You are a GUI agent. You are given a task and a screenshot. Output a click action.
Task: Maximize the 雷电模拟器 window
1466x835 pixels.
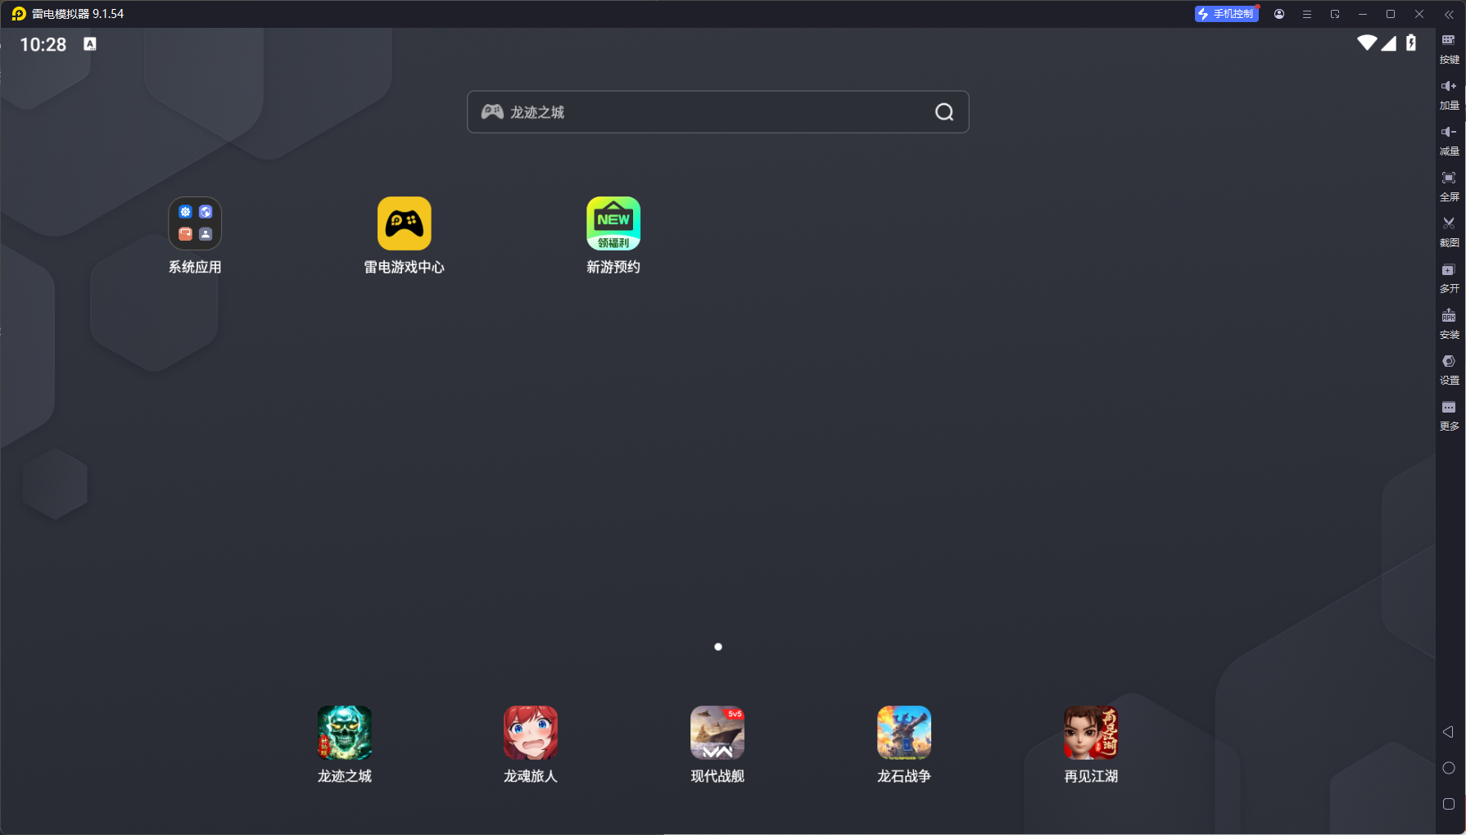1391,14
